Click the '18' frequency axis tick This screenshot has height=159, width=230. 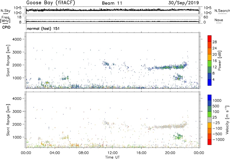coord(19,17)
